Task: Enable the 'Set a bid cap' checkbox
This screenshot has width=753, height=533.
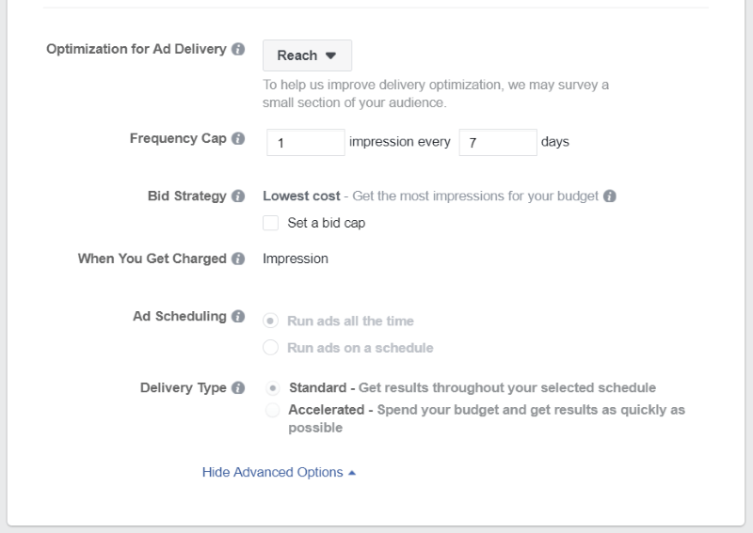Action: [x=270, y=223]
